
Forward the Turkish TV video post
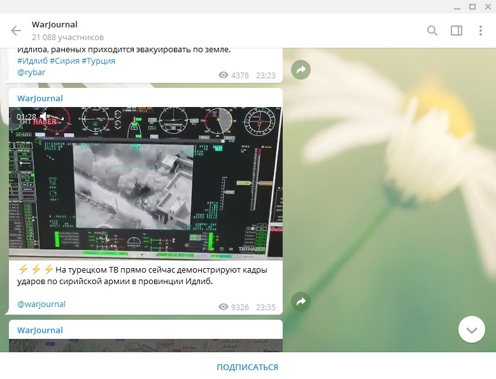coord(301,302)
